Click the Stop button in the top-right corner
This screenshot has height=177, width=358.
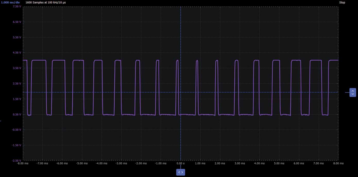pyautogui.click(x=342, y=2)
